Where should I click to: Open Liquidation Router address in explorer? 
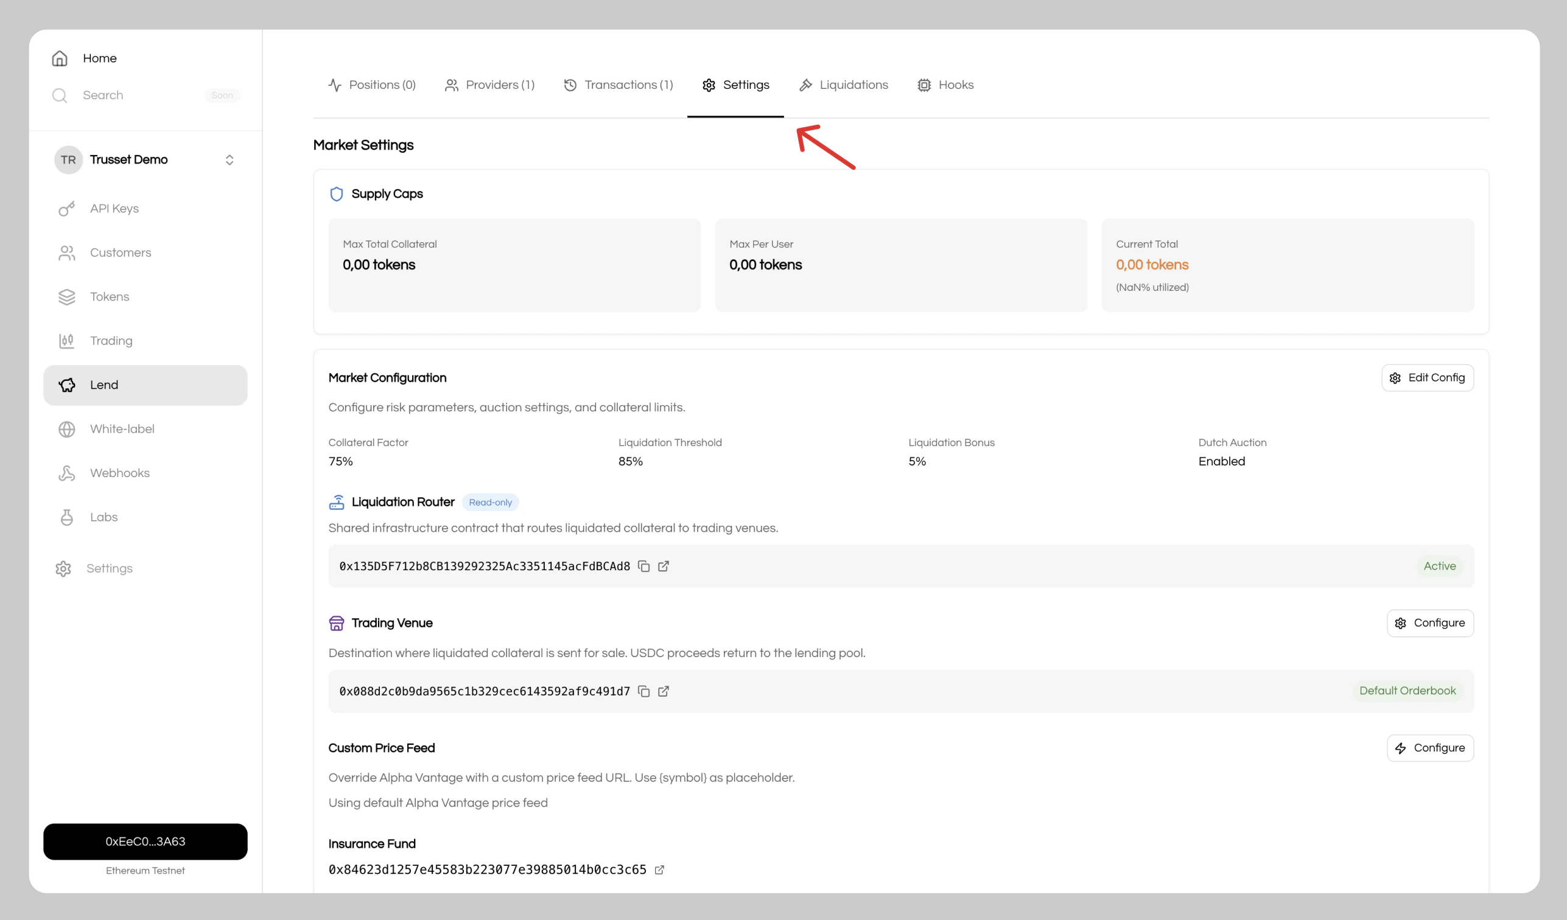point(664,566)
